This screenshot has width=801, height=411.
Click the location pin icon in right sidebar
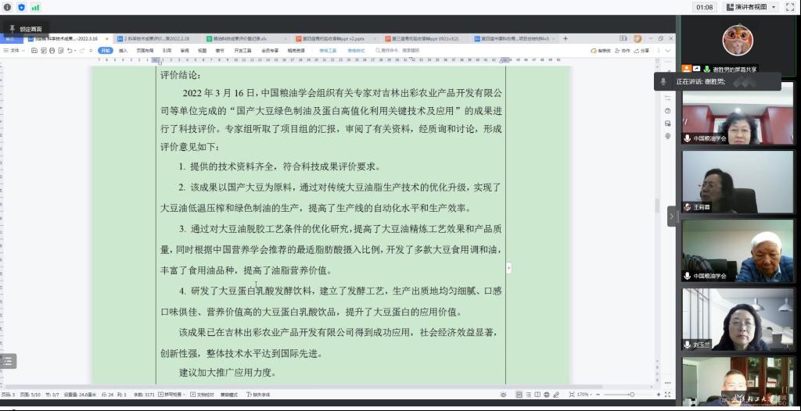(668, 136)
